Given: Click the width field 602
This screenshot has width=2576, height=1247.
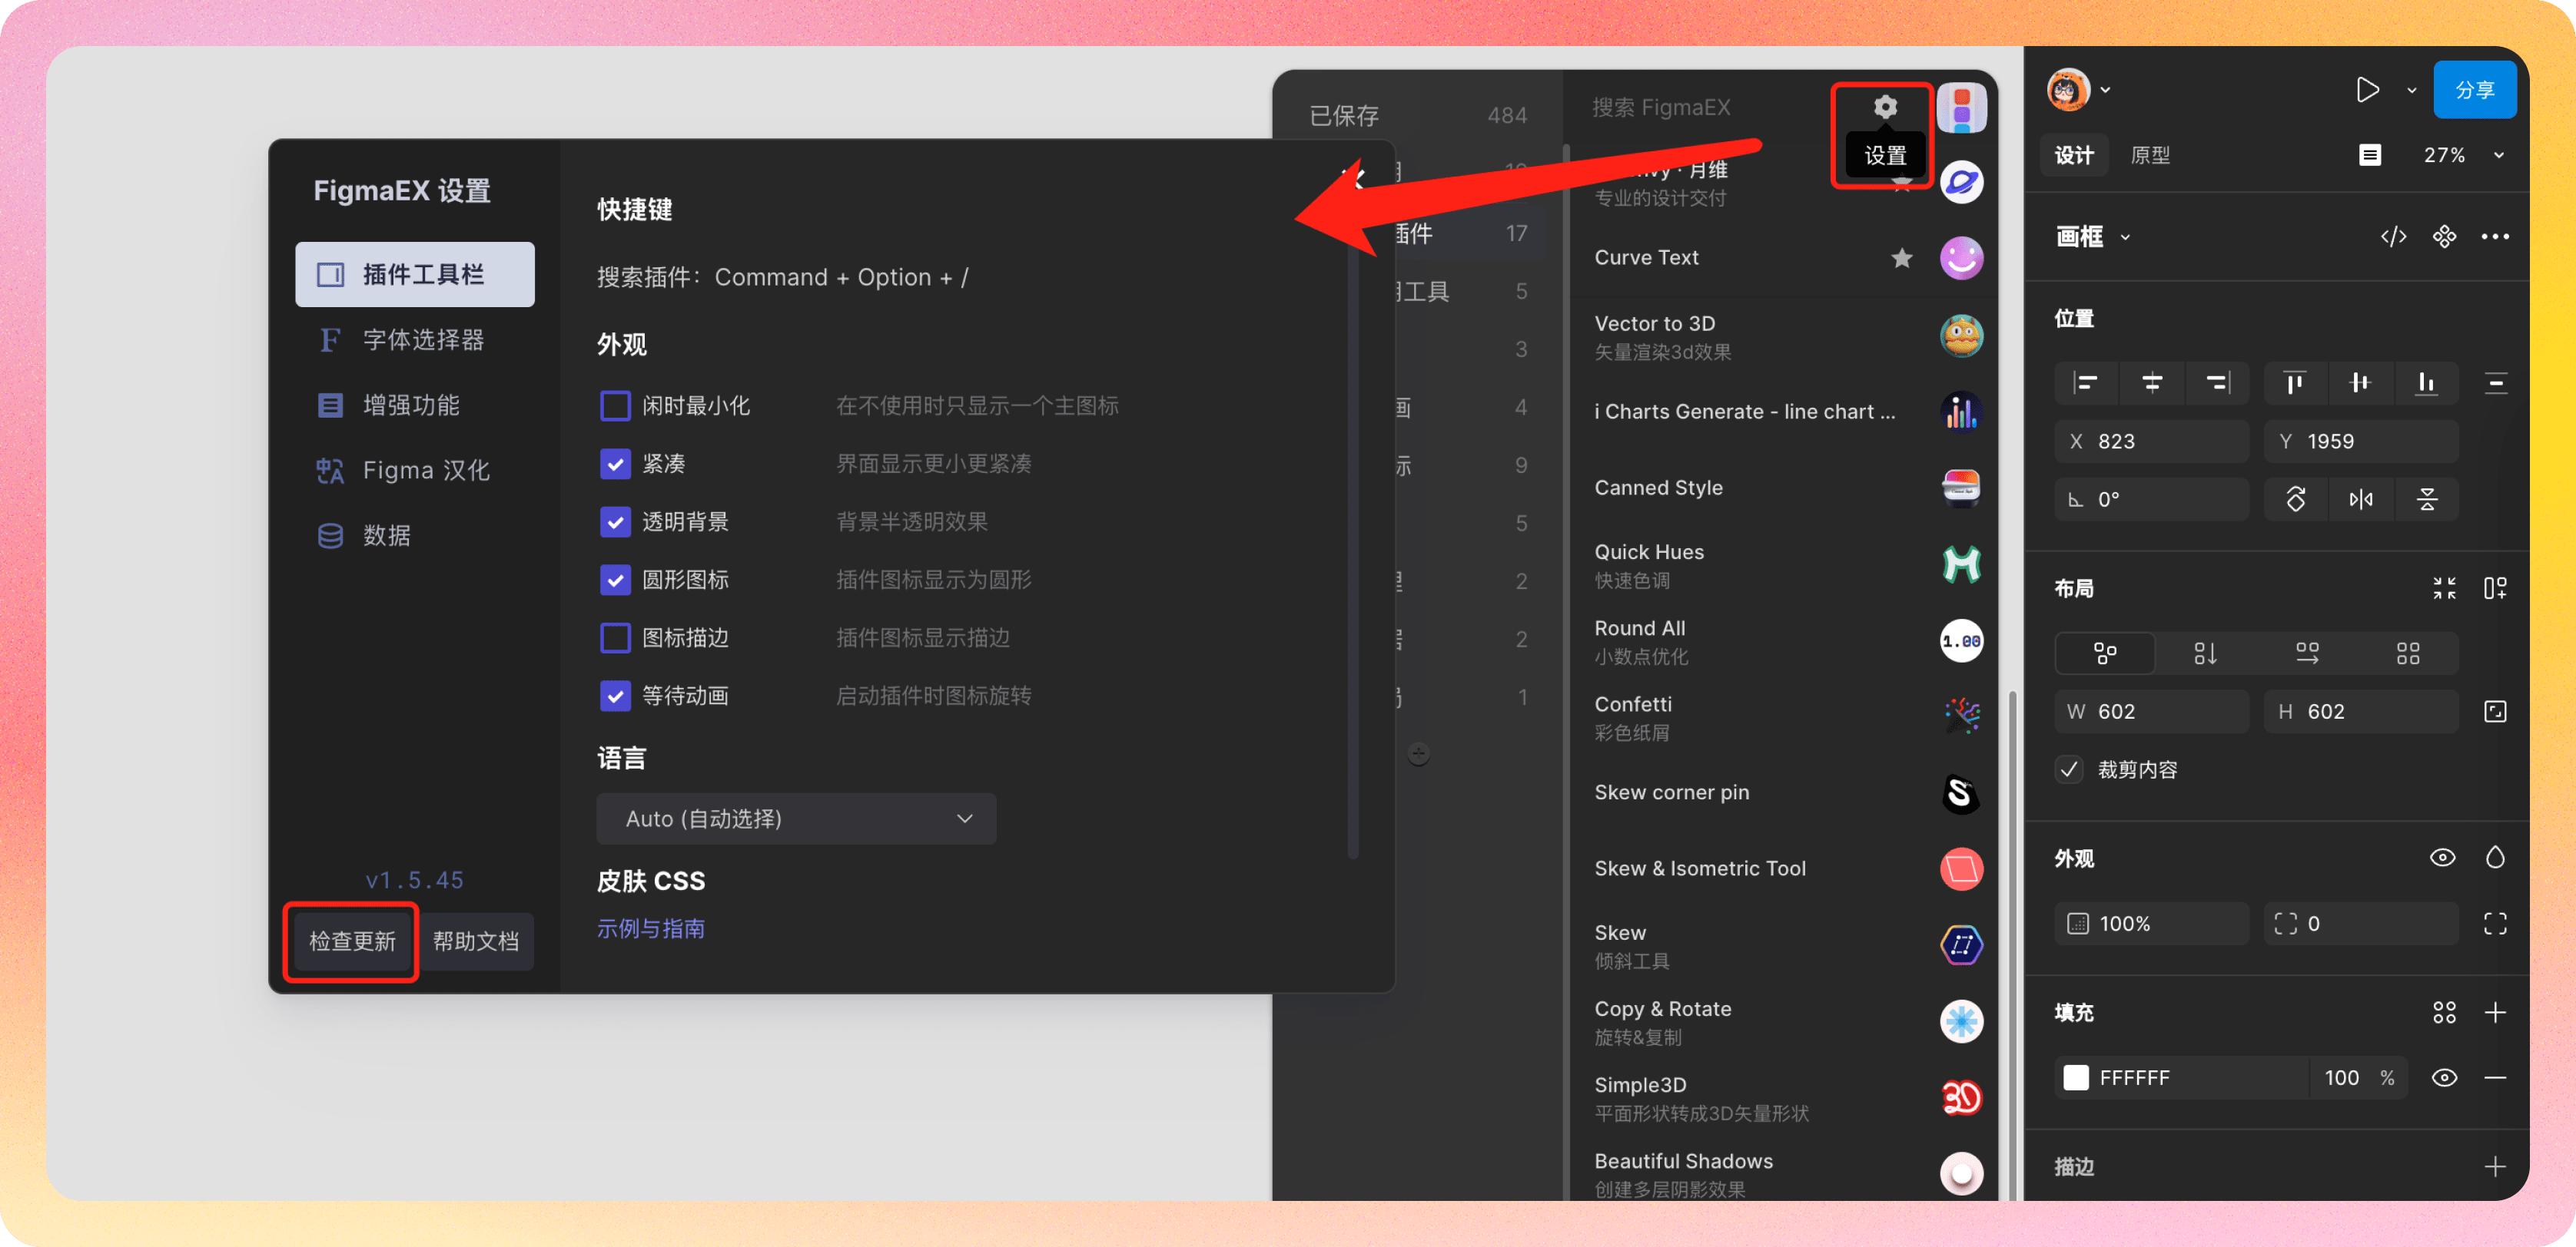Looking at the screenshot, I should coord(2152,712).
